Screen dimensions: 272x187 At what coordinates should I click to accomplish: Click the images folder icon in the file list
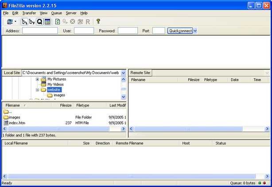[6, 117]
